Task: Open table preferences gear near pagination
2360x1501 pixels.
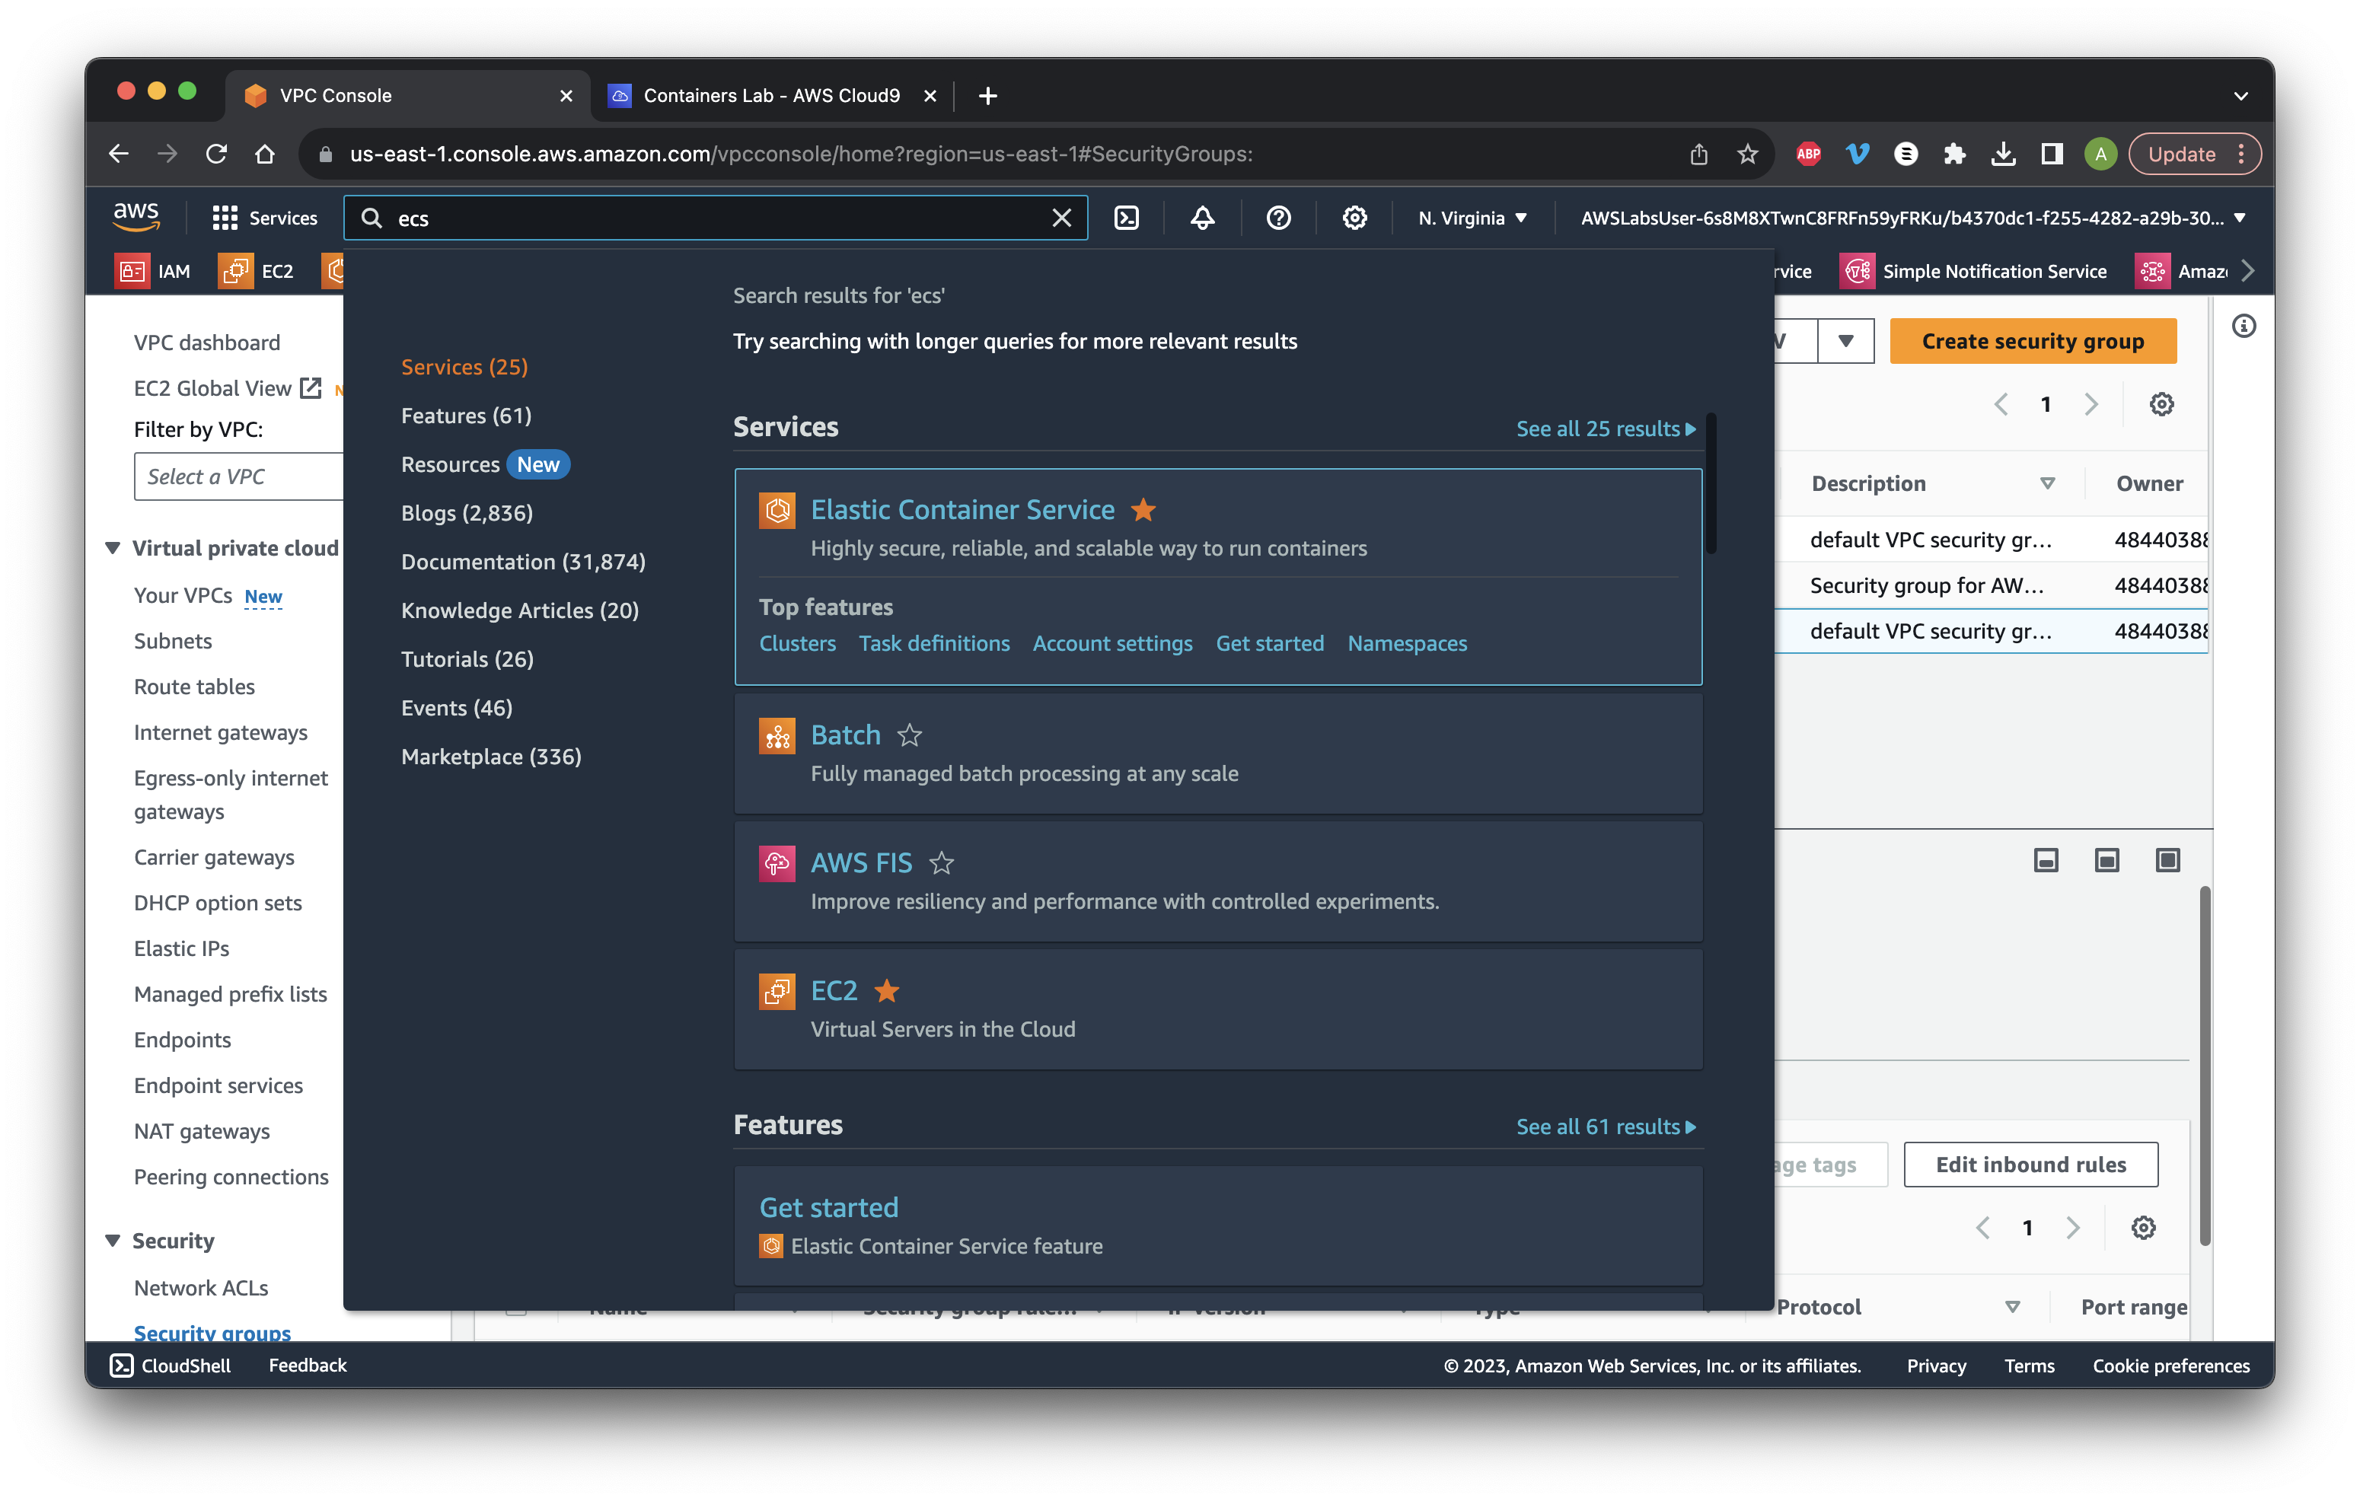Action: tap(2161, 403)
